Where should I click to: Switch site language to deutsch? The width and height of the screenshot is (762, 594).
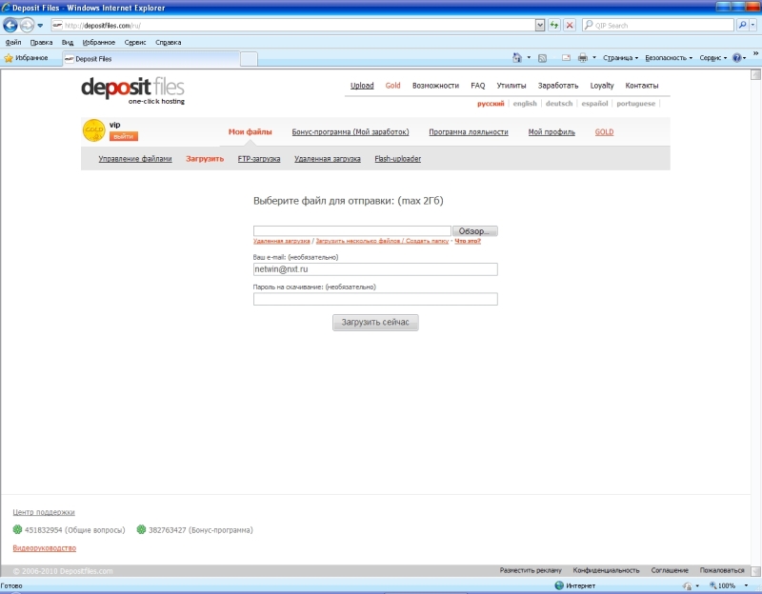point(559,104)
